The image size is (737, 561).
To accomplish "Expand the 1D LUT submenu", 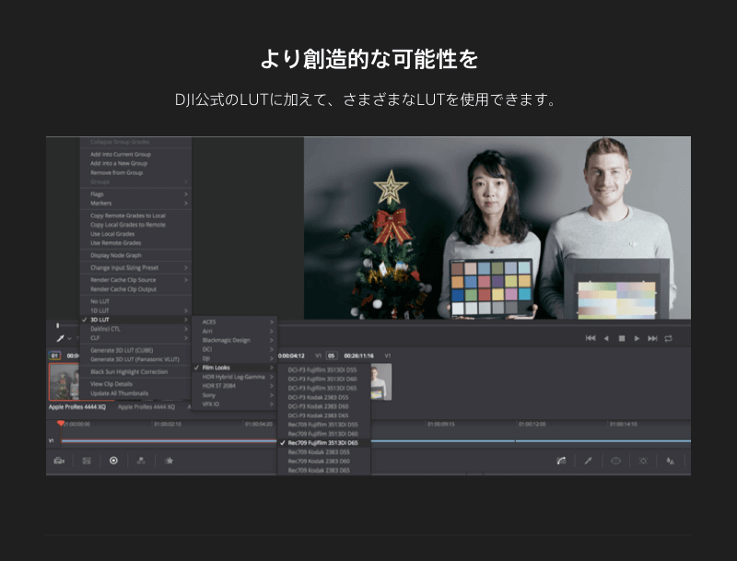I will click(x=135, y=310).
